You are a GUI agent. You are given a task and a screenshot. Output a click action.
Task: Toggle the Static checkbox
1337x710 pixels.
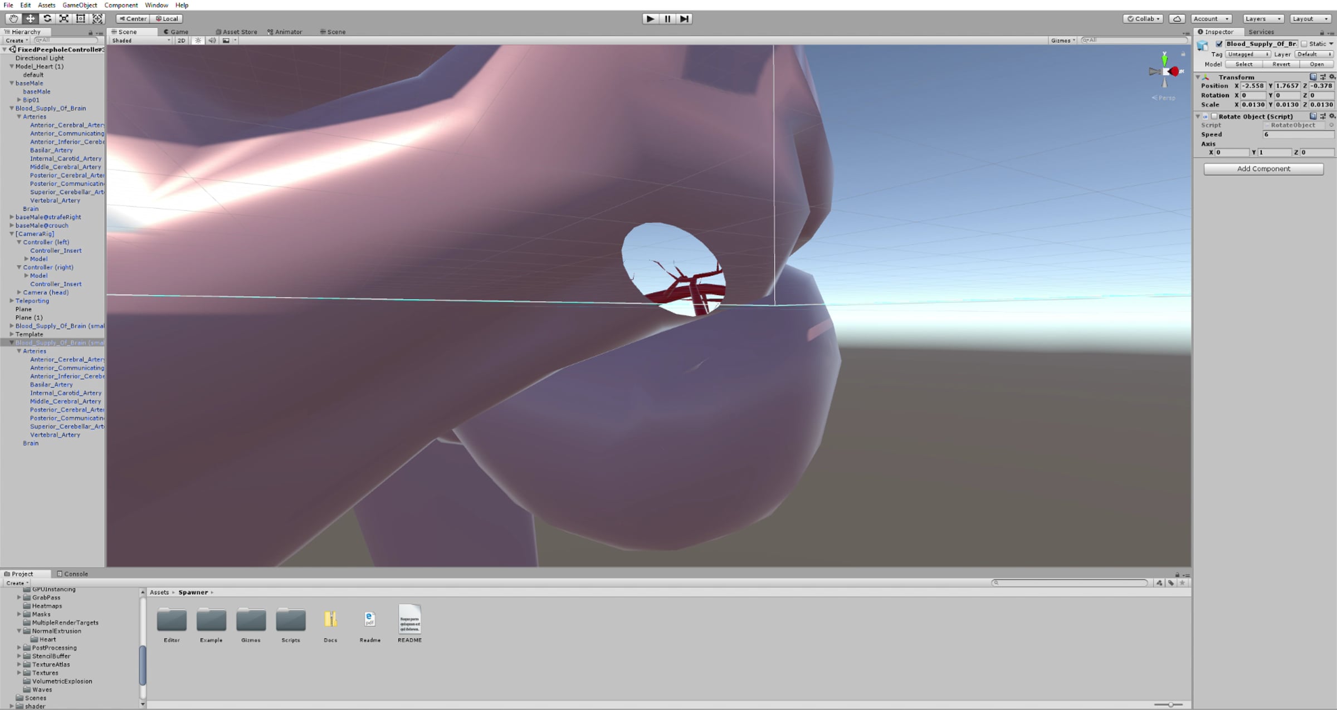1304,43
